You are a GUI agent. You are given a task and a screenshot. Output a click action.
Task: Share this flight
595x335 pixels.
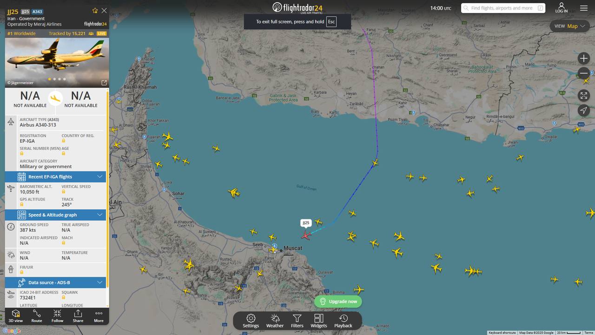click(78, 316)
